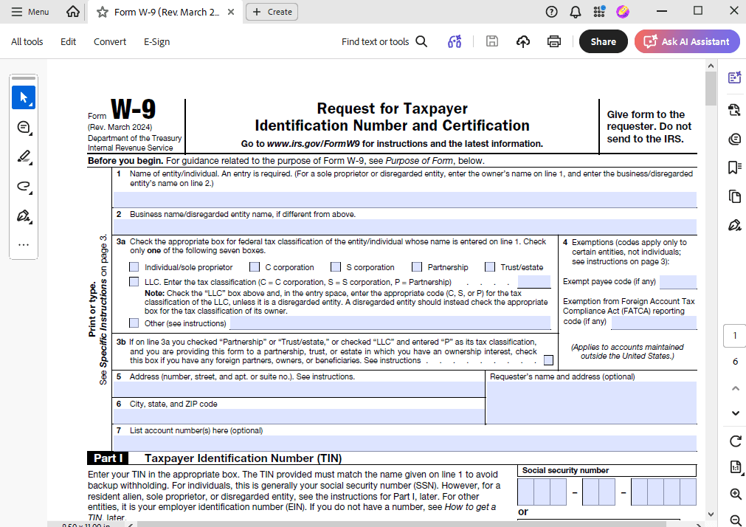This screenshot has width=746, height=527.
Task: Click the line 5 Address field
Action: point(299,390)
